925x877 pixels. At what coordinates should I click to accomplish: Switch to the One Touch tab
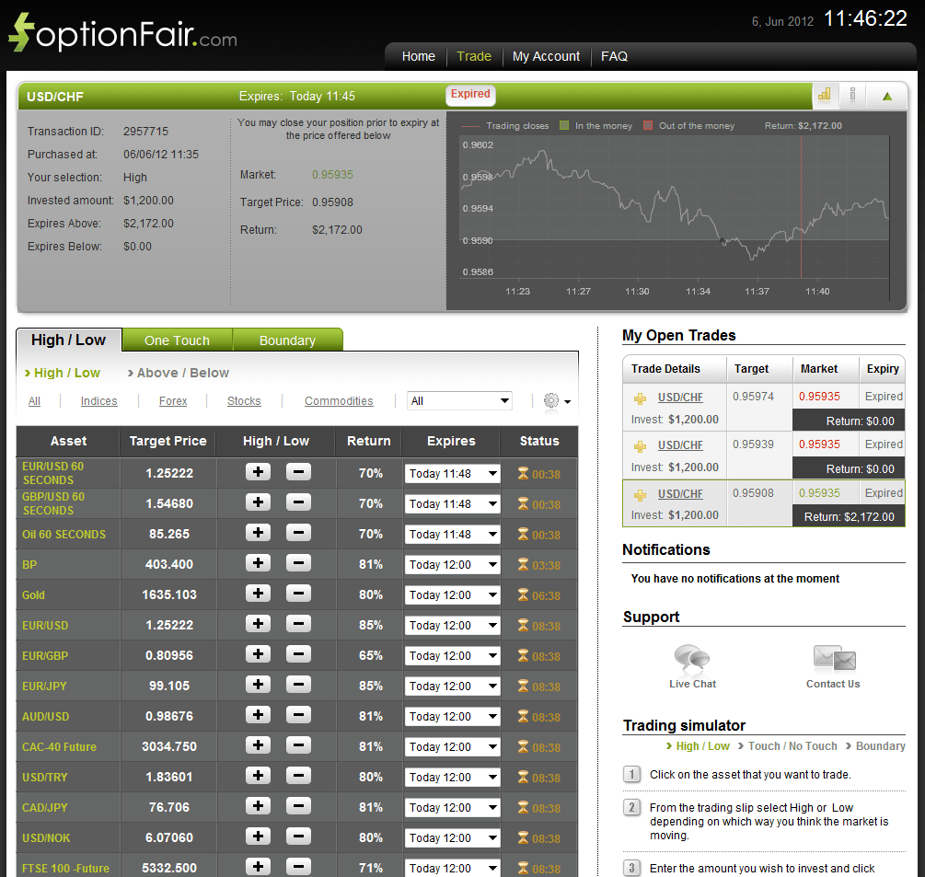177,340
